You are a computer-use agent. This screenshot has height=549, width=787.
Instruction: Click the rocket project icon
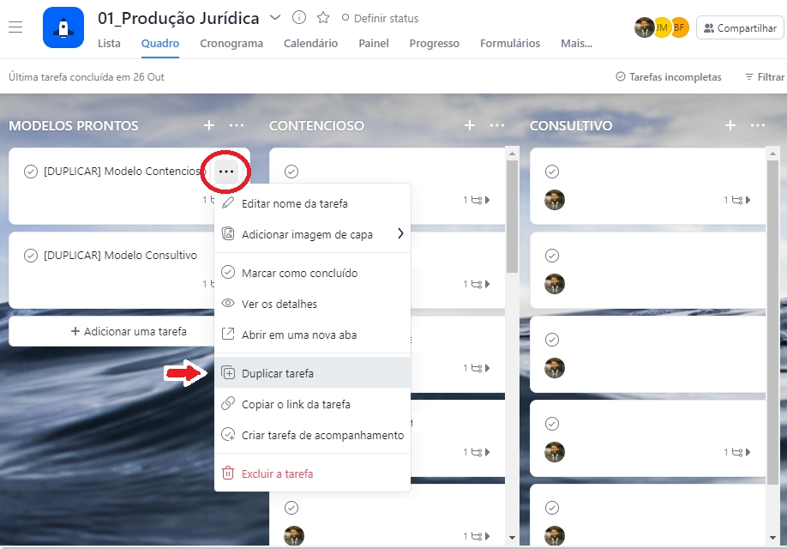click(x=63, y=27)
